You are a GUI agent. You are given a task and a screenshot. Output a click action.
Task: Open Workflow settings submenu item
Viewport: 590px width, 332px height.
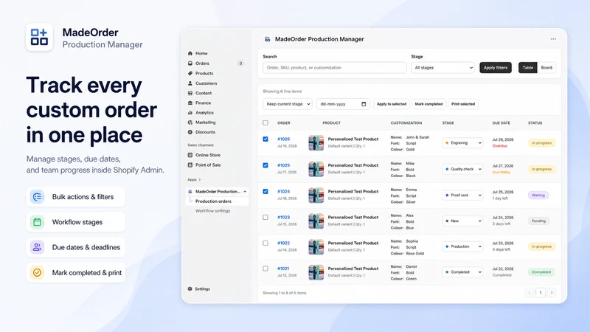click(x=212, y=211)
